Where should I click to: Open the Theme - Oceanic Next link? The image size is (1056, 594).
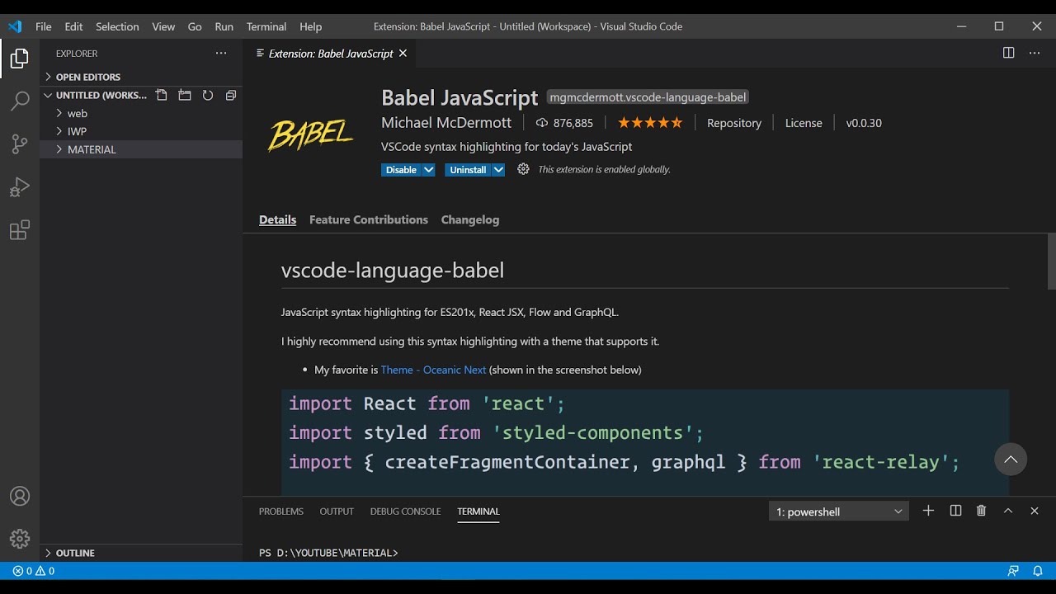point(433,370)
